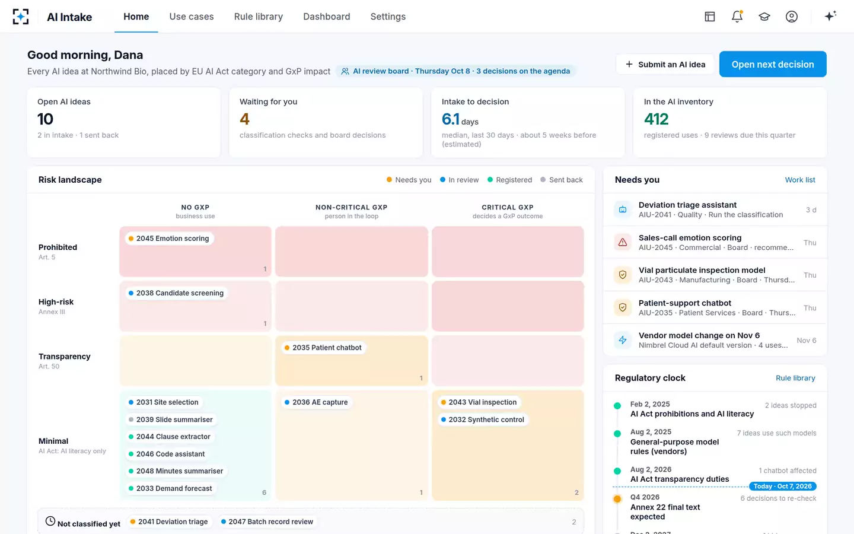The image size is (854, 534).
Task: Click Submit an AI idea button
Action: 665,64
